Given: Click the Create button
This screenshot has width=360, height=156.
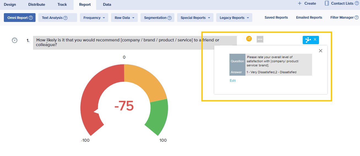Looking at the screenshot, I should pos(307,3).
